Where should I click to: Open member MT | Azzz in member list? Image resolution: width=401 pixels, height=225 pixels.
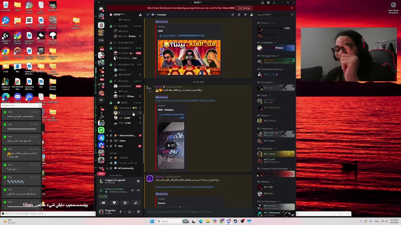(x=276, y=61)
